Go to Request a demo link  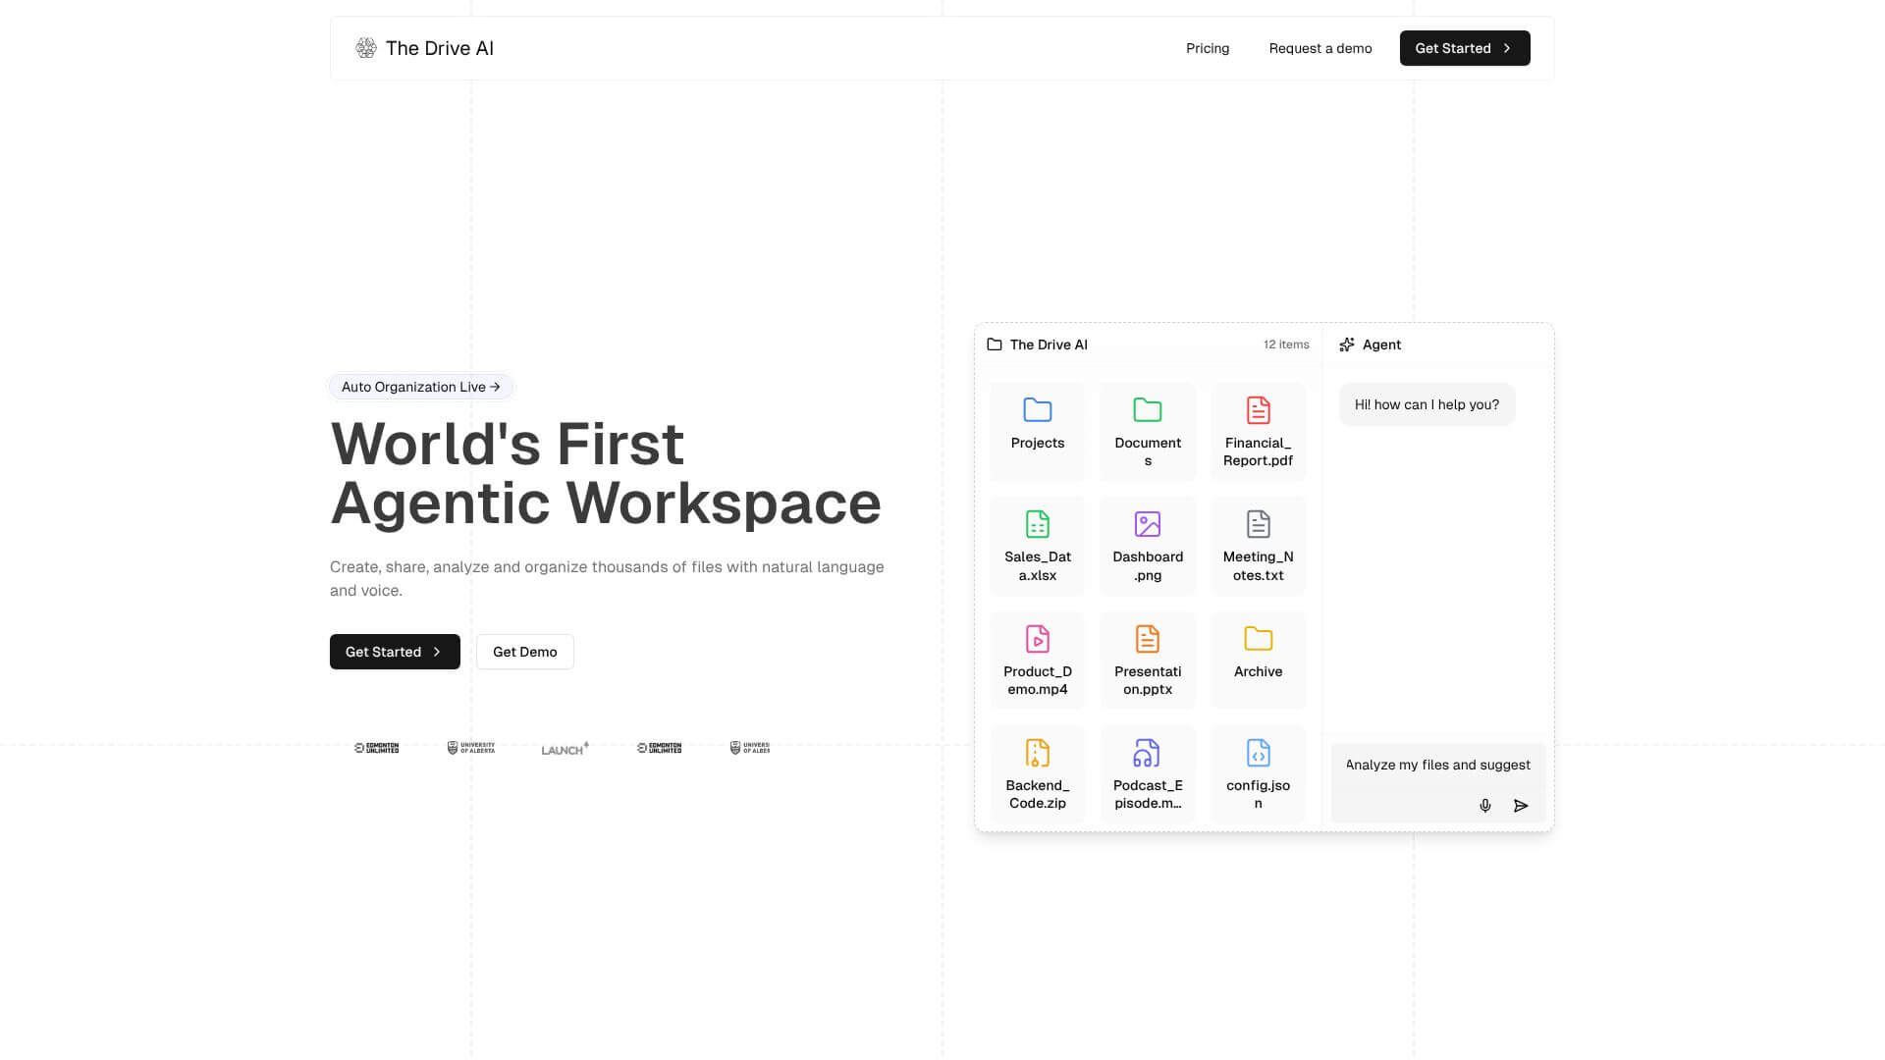(x=1319, y=48)
